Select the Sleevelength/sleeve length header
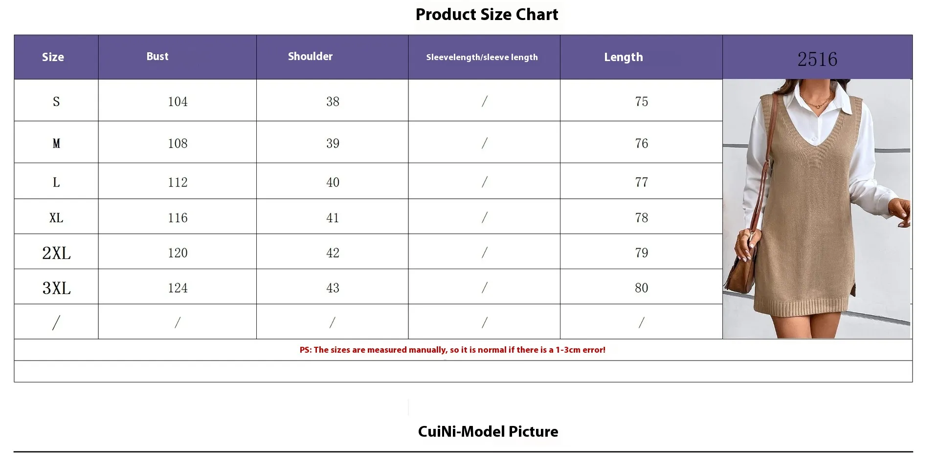The height and width of the screenshot is (466, 939). coord(482,57)
